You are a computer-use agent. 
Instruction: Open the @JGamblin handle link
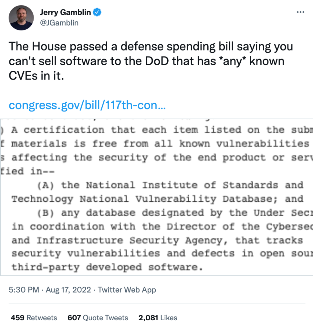pos(59,23)
